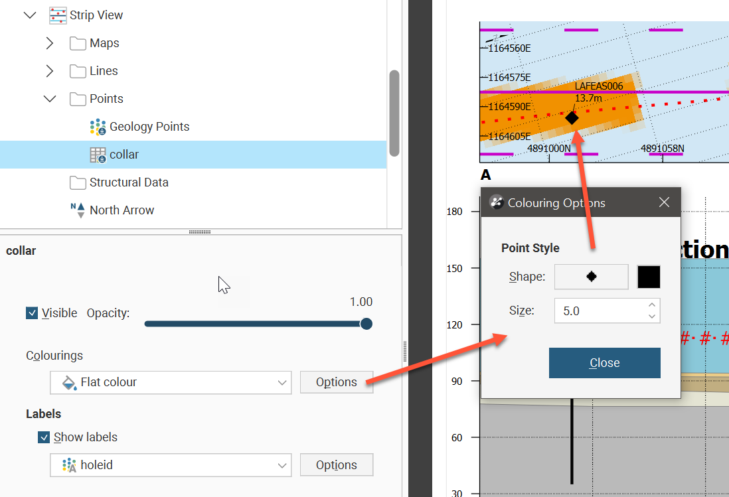Click the Maps folder icon
Screen dimensions: 729x497
[78, 43]
